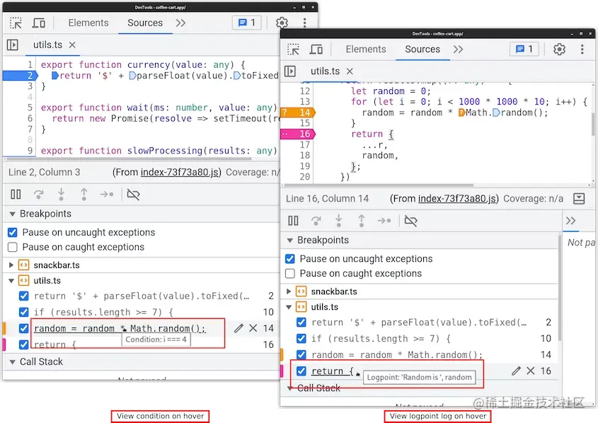Screen dimensions: 598x423
Task: Switch to Elements tab in left window
Action: (x=88, y=23)
